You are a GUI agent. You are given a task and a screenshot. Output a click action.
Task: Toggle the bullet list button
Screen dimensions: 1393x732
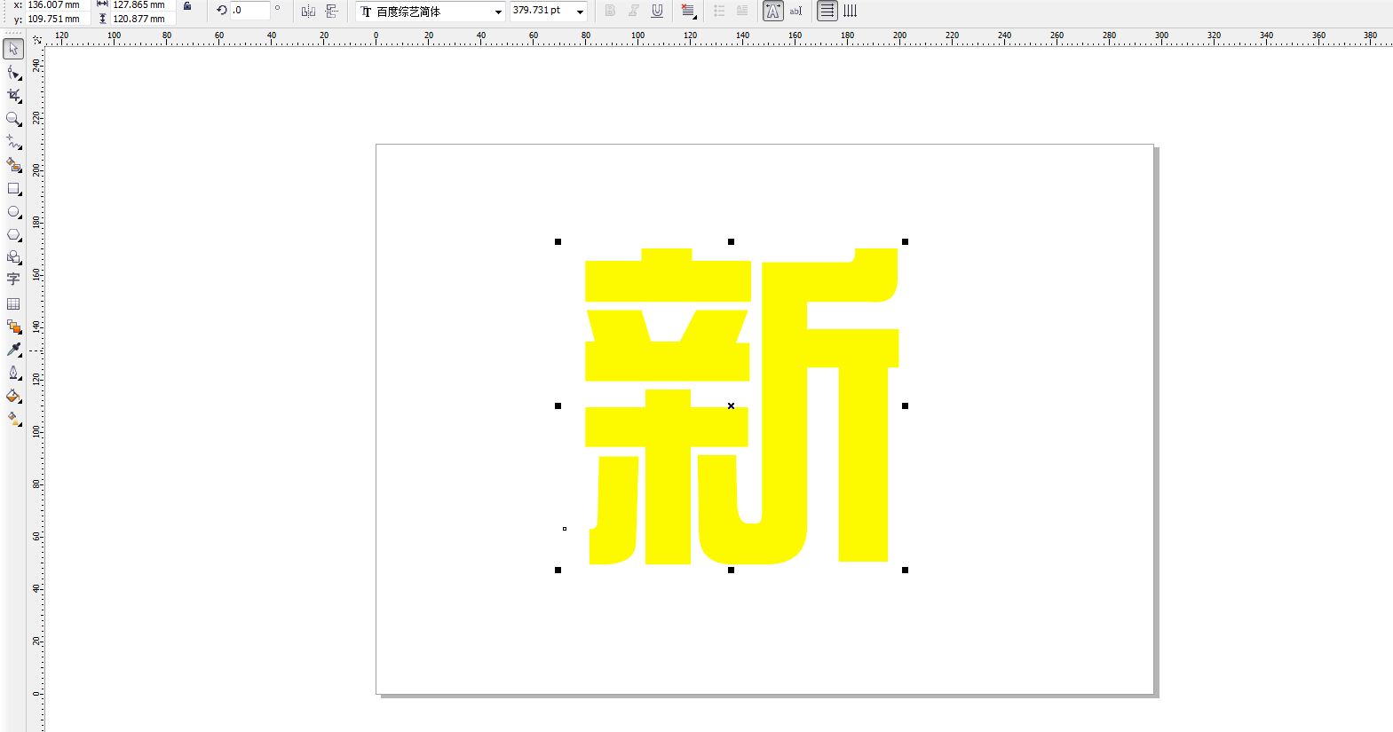click(719, 11)
